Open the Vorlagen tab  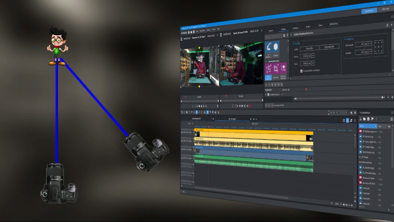295,28
